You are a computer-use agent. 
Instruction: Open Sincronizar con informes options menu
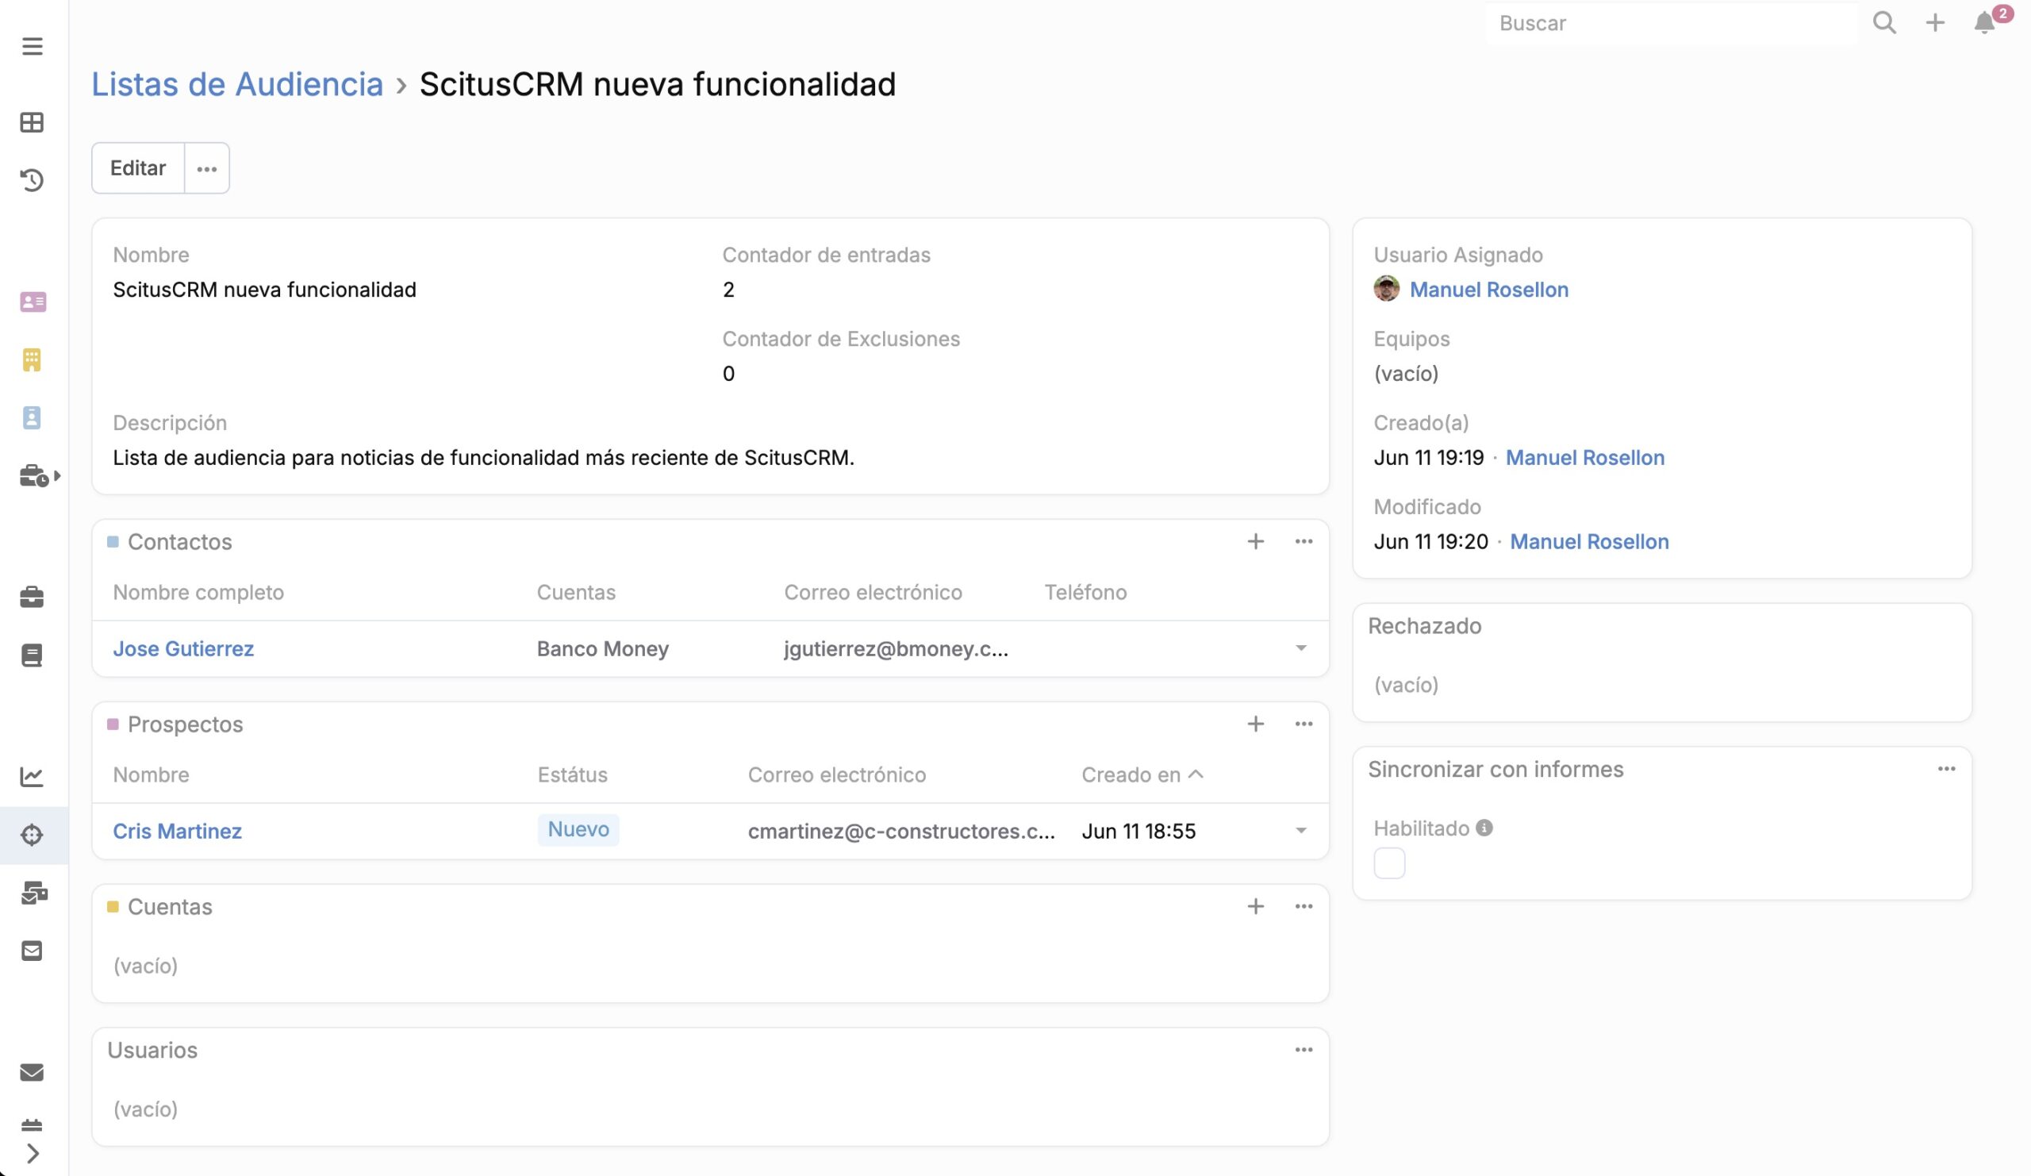[x=1945, y=769]
